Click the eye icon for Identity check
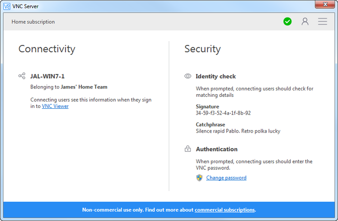Image resolution: width=338 pixels, height=221 pixels. pyautogui.click(x=188, y=76)
